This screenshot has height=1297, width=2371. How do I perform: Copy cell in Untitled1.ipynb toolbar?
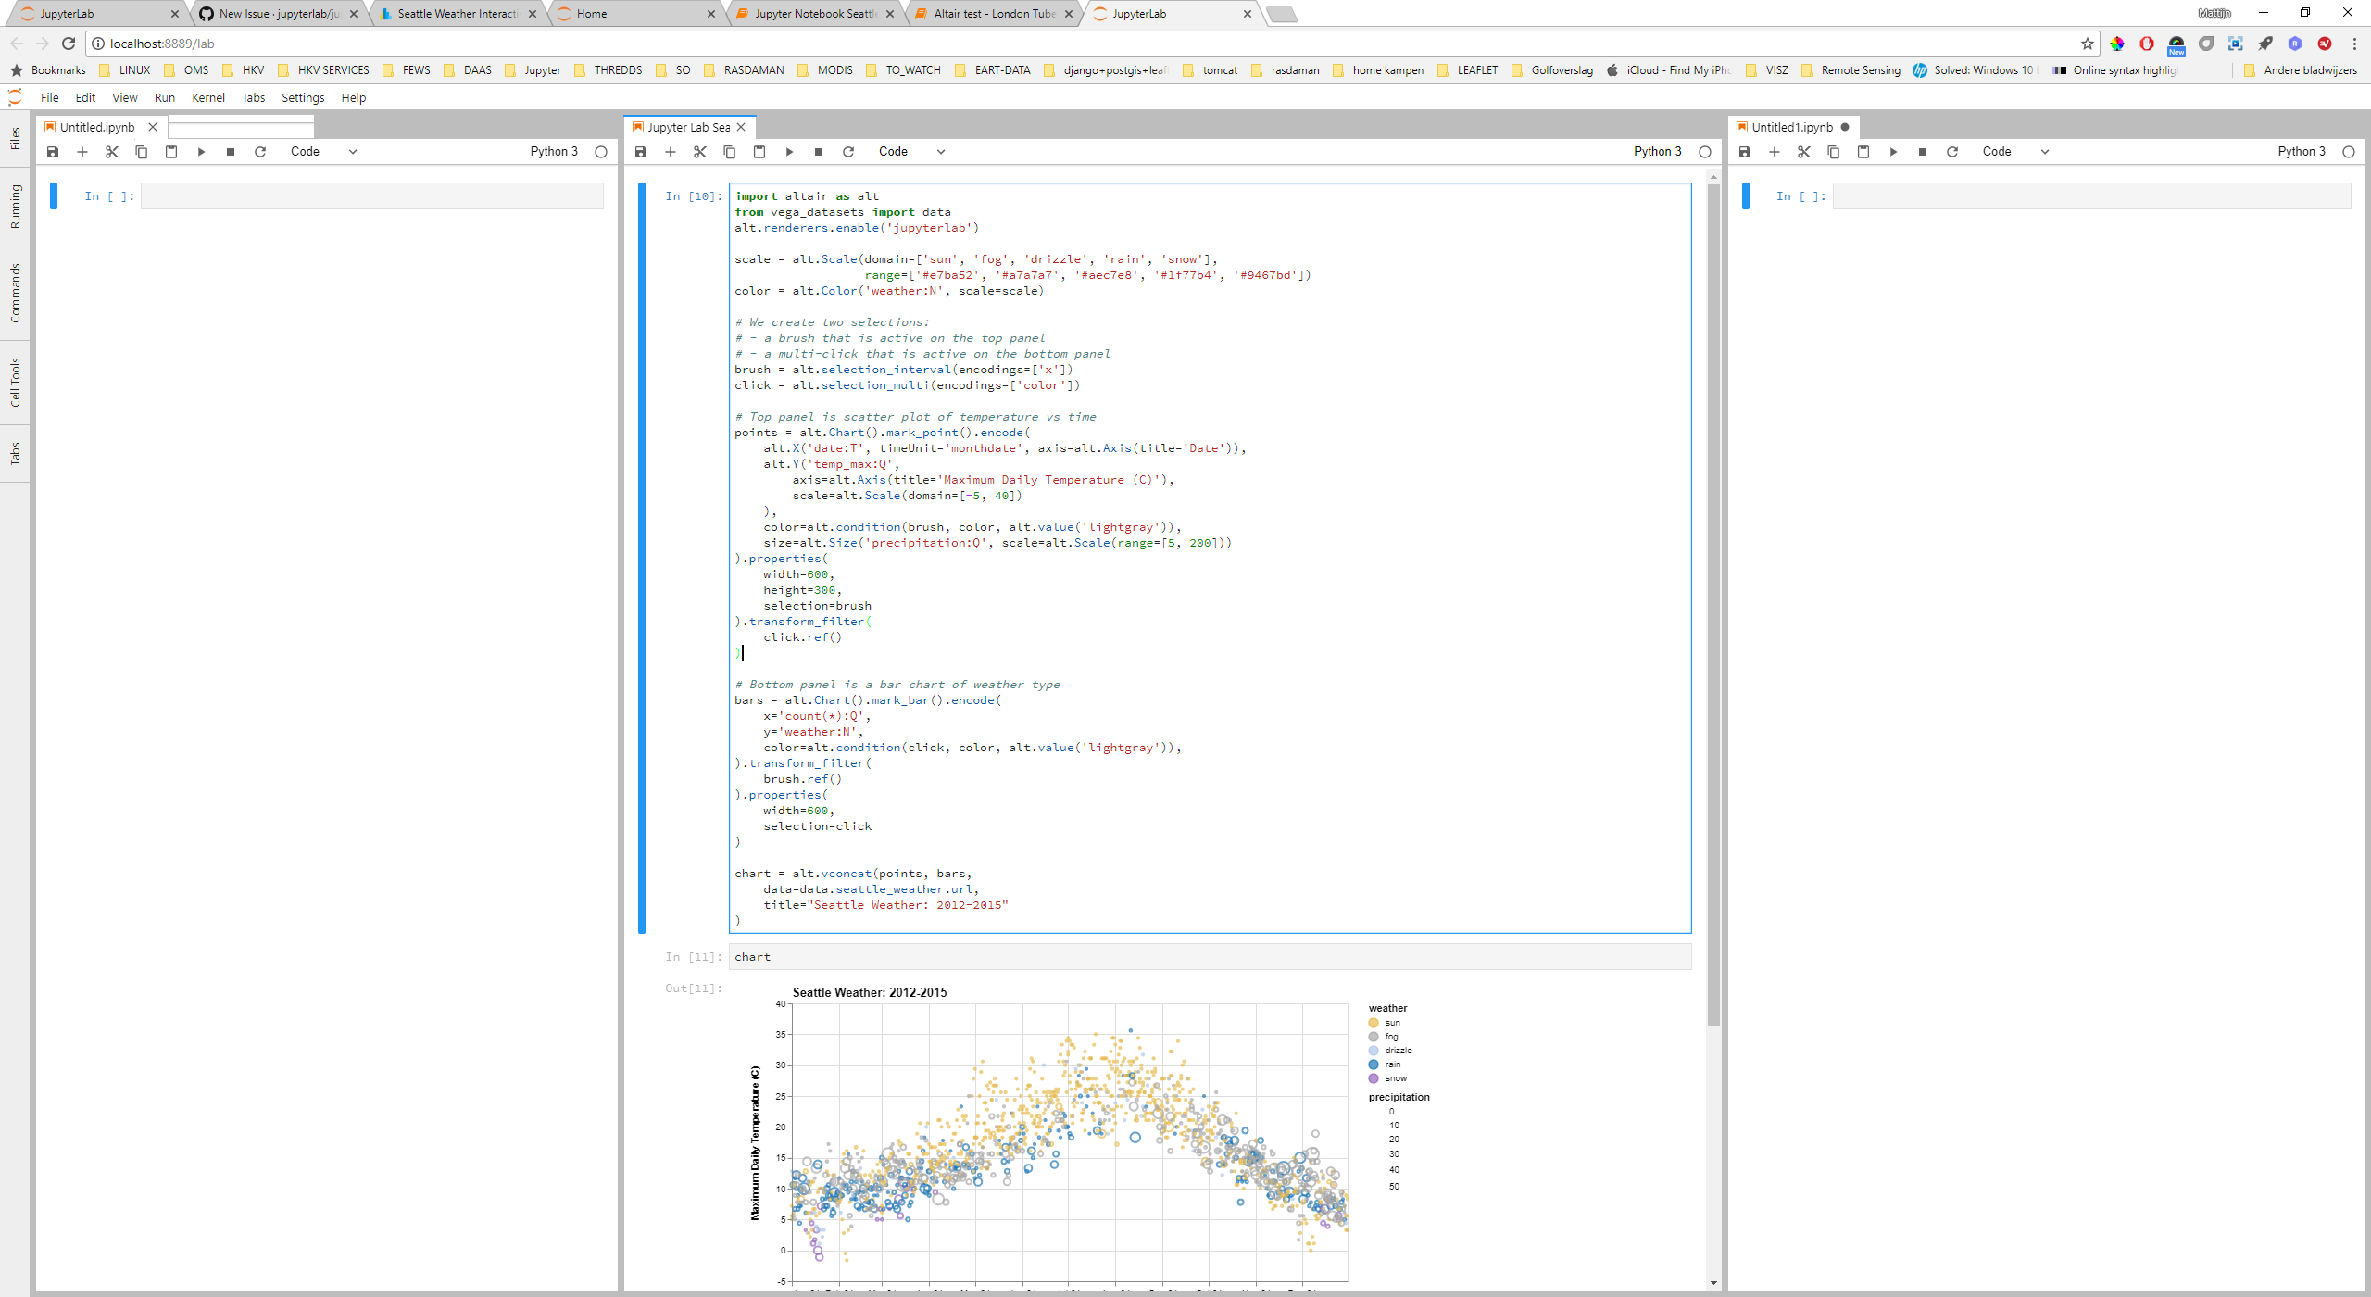click(x=1833, y=152)
